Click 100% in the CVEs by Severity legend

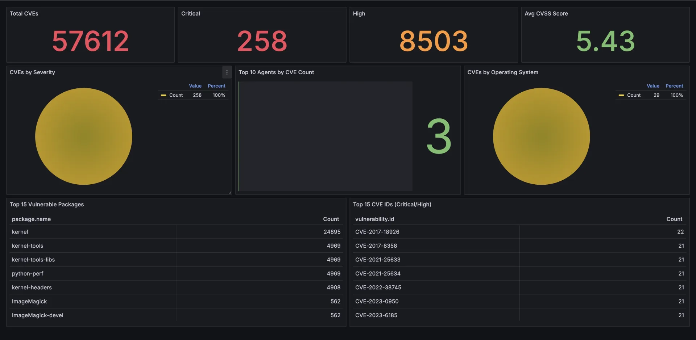(219, 95)
